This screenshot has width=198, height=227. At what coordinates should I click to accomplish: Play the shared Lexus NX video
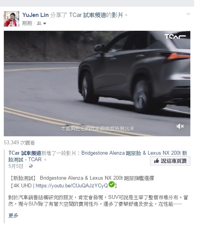(97, 83)
